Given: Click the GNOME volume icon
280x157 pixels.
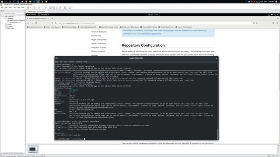Looking at the screenshot, I should 272,14.
